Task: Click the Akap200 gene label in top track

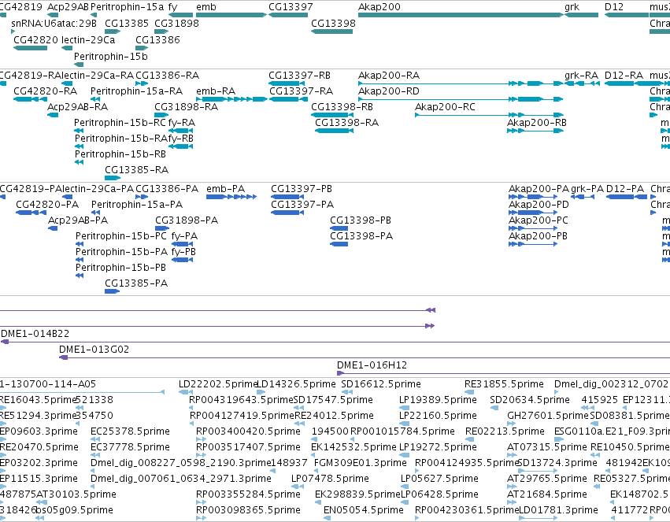Action: (x=379, y=7)
